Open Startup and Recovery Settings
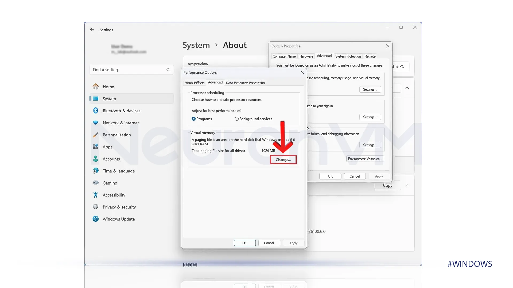 370,145
